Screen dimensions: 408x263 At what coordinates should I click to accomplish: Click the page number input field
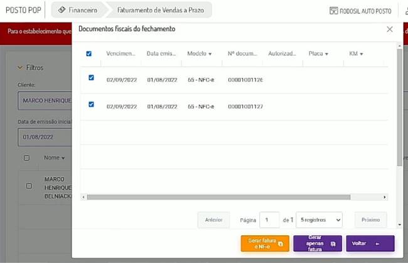click(x=269, y=220)
